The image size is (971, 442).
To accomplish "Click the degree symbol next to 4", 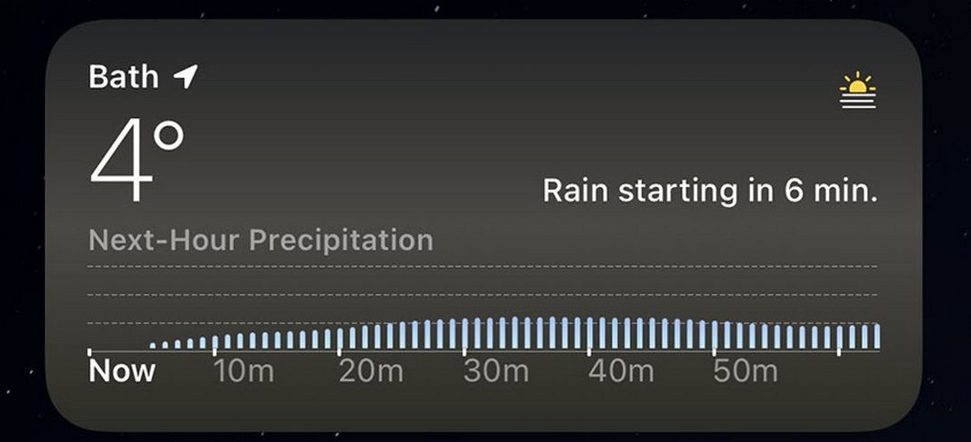I will tap(169, 136).
